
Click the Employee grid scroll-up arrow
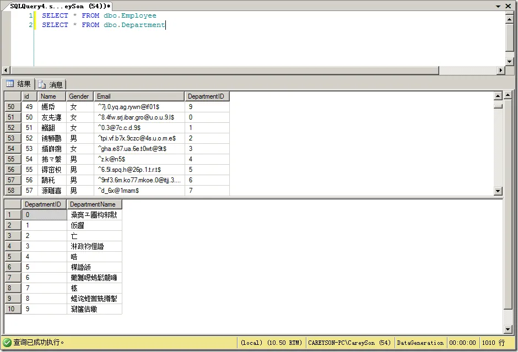pos(498,96)
